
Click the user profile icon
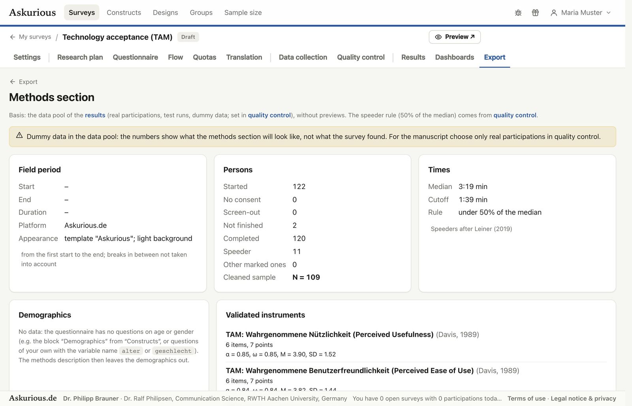pos(554,13)
